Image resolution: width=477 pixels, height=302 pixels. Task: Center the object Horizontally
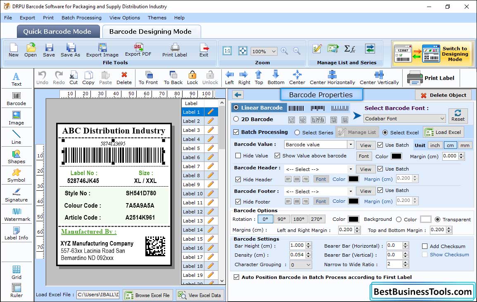pos(332,78)
